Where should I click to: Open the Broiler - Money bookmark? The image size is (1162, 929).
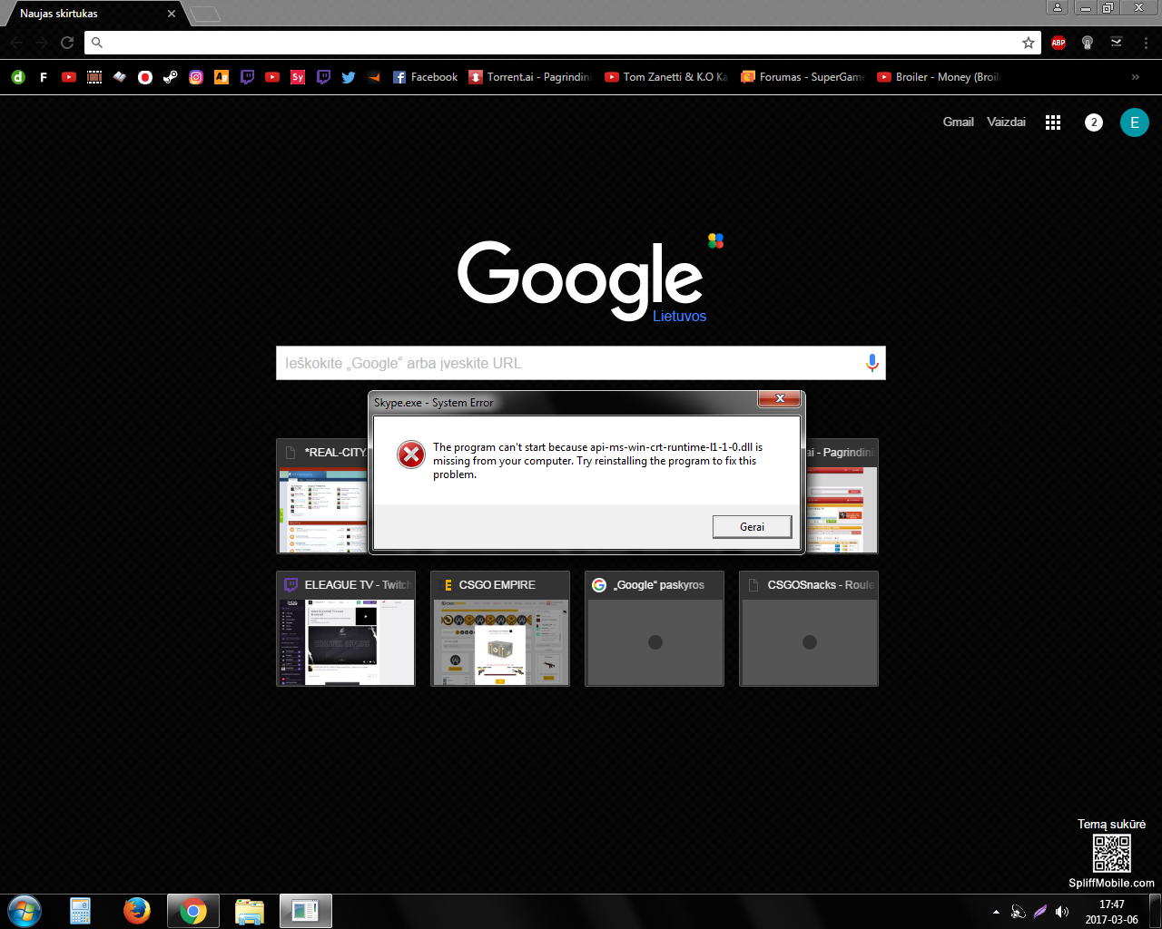939,77
